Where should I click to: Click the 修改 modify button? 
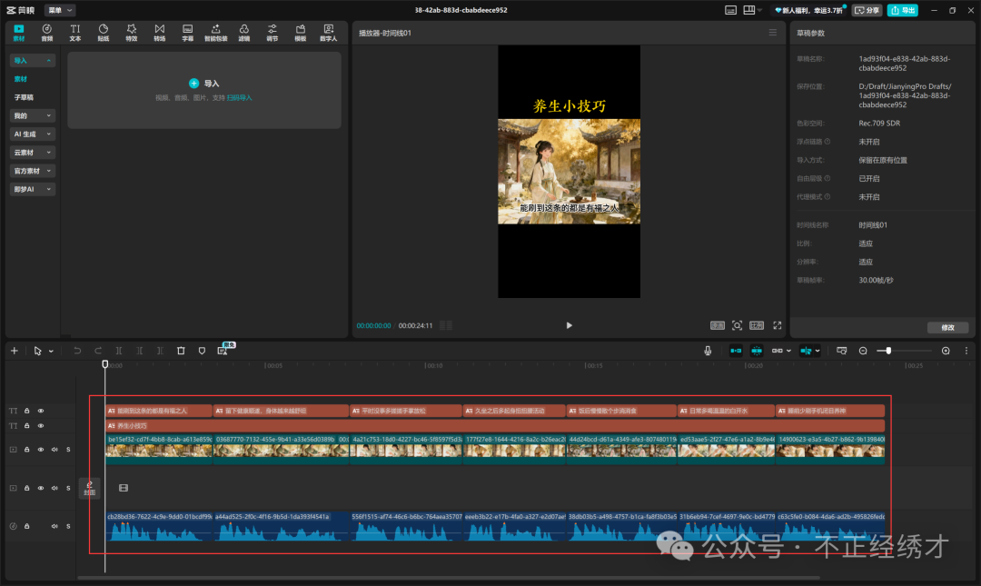pyautogui.click(x=947, y=327)
